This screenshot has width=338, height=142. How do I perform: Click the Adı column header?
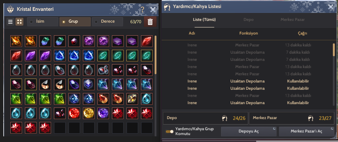coord(192,33)
